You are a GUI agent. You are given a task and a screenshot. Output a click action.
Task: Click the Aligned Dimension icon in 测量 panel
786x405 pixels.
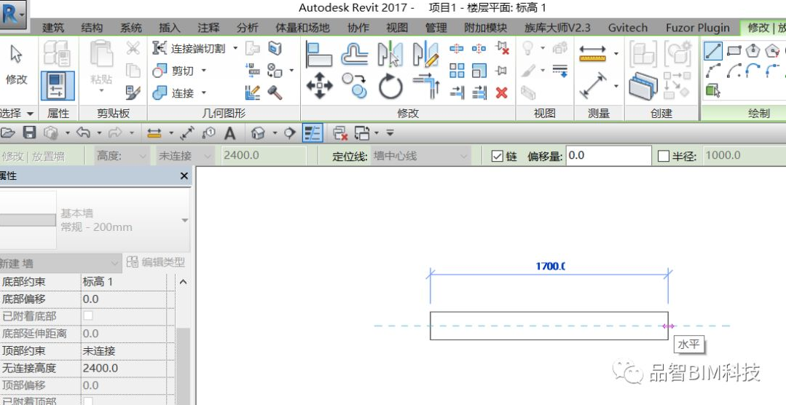pos(592,86)
